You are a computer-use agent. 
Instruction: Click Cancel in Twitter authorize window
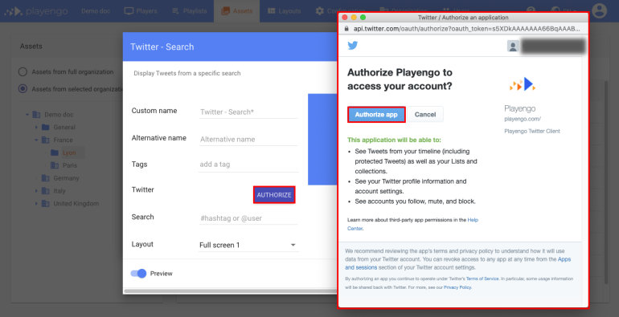pos(425,114)
